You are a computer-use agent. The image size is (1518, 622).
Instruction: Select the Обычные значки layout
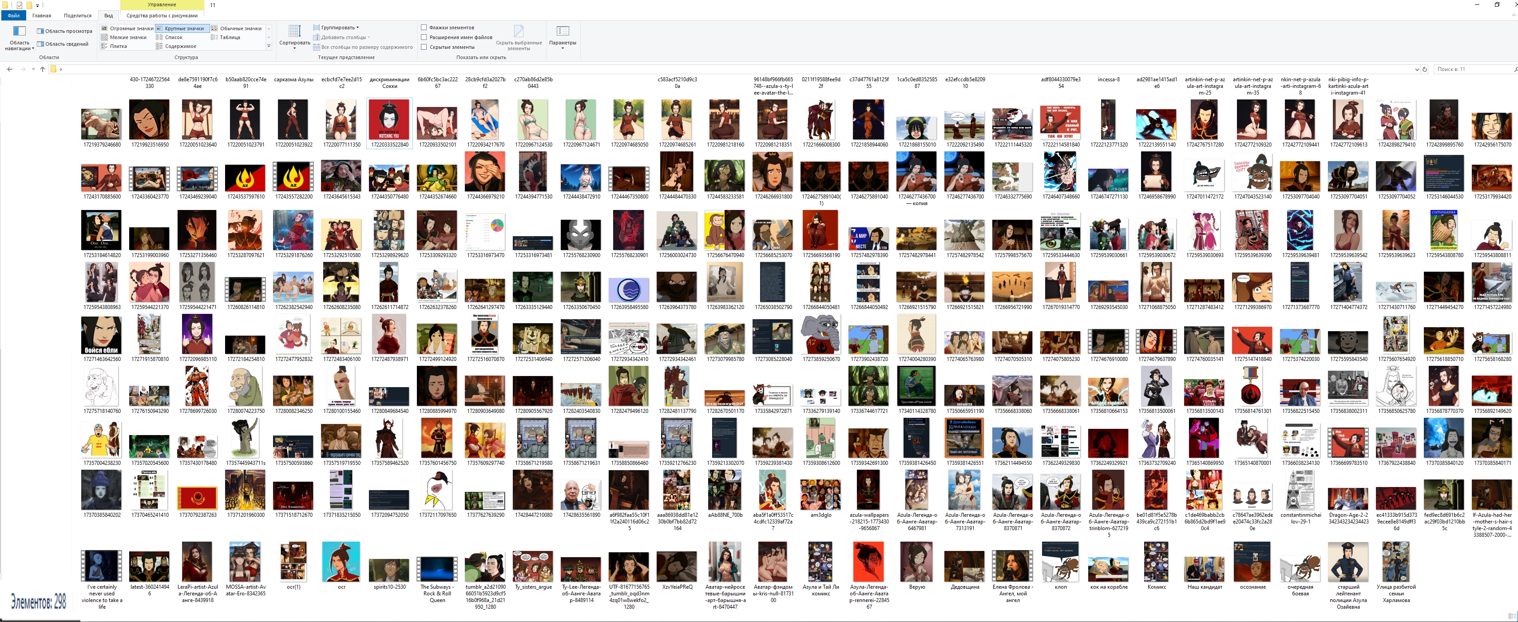pos(236,28)
